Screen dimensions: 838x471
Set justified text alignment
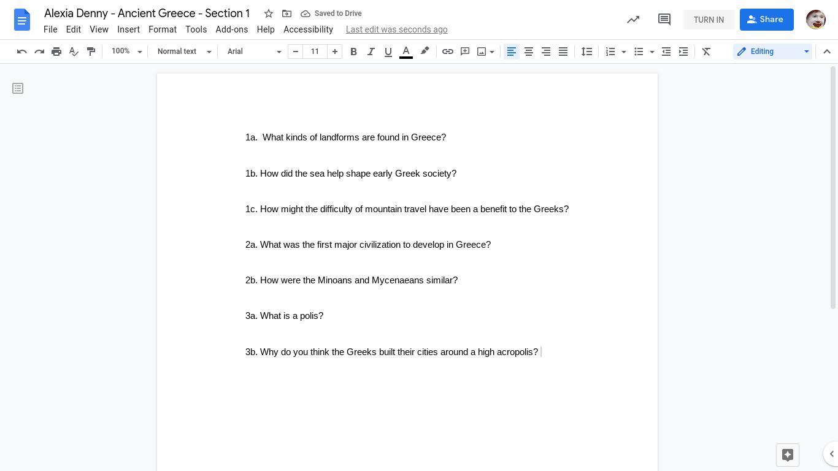[x=563, y=52]
